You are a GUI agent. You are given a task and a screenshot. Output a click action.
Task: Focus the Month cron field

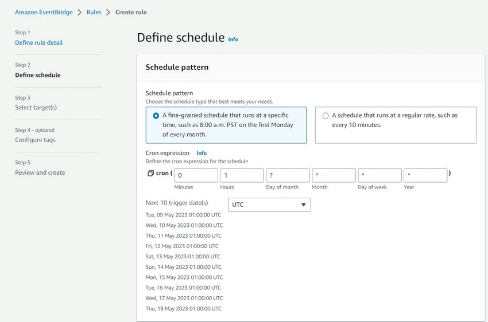334,175
